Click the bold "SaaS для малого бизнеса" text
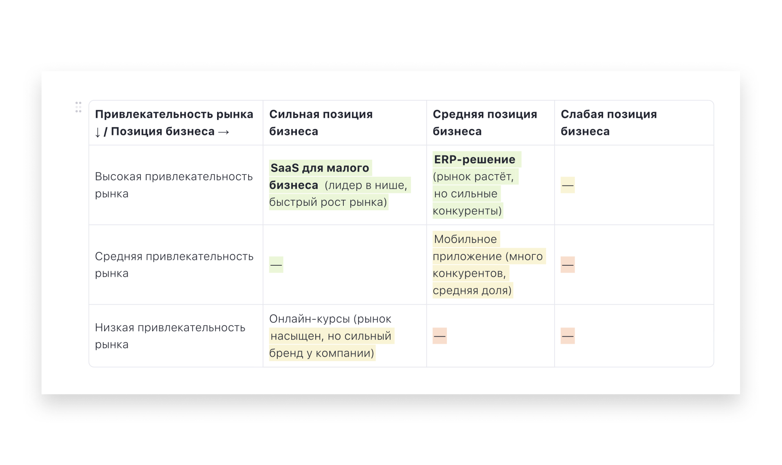The height and width of the screenshot is (465, 782). pyautogui.click(x=319, y=168)
